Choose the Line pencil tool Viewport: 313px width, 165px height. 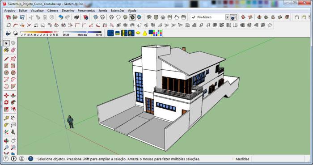(6, 59)
